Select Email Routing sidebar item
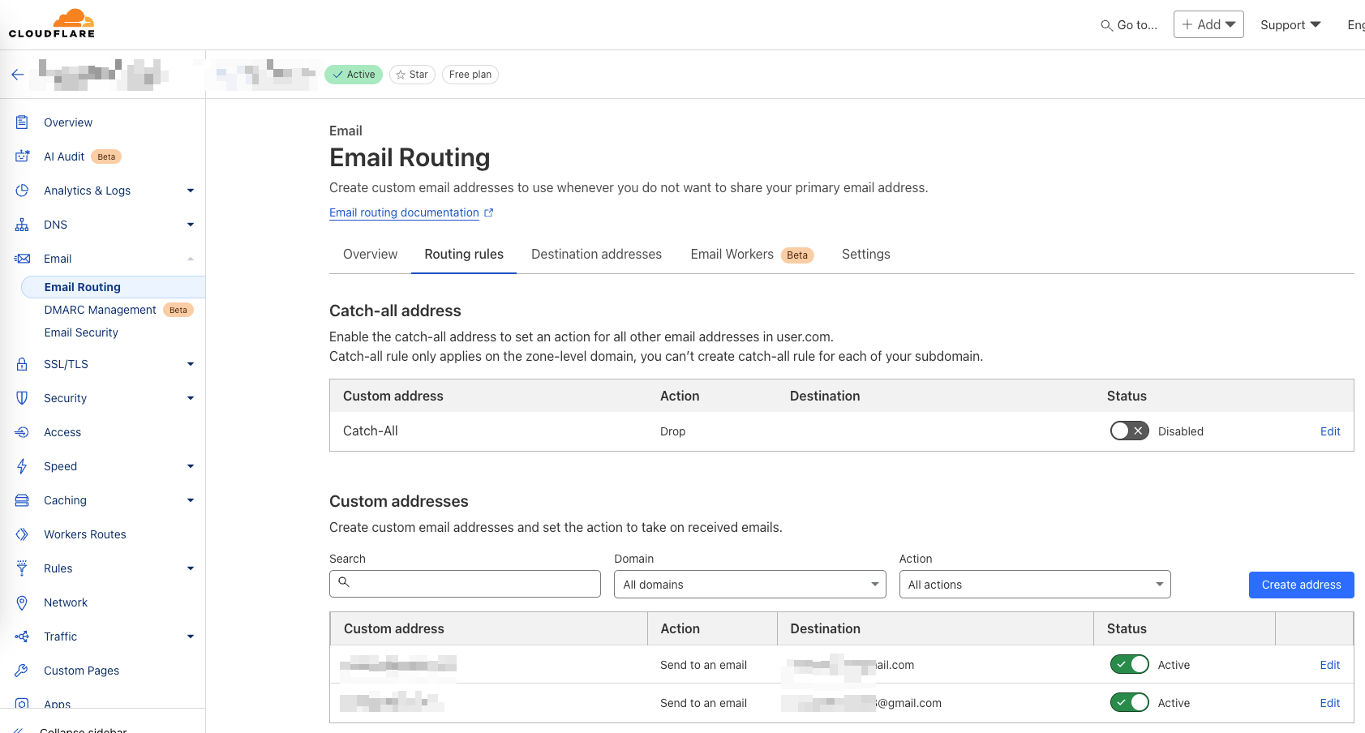This screenshot has width=1365, height=733. [113, 287]
